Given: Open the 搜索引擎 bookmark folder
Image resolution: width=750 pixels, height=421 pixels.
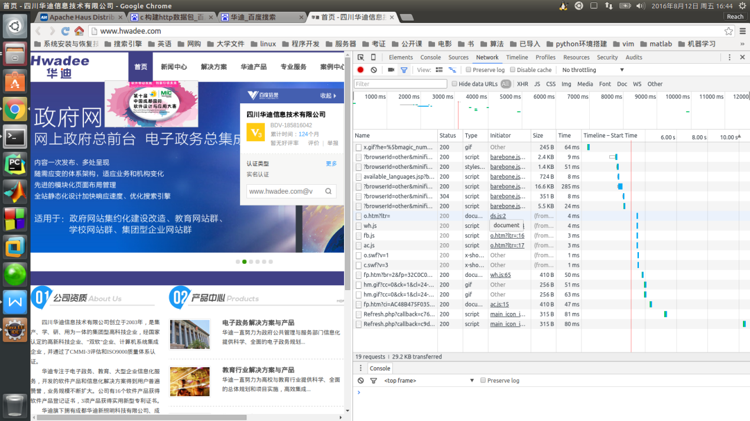Looking at the screenshot, I should (123, 44).
